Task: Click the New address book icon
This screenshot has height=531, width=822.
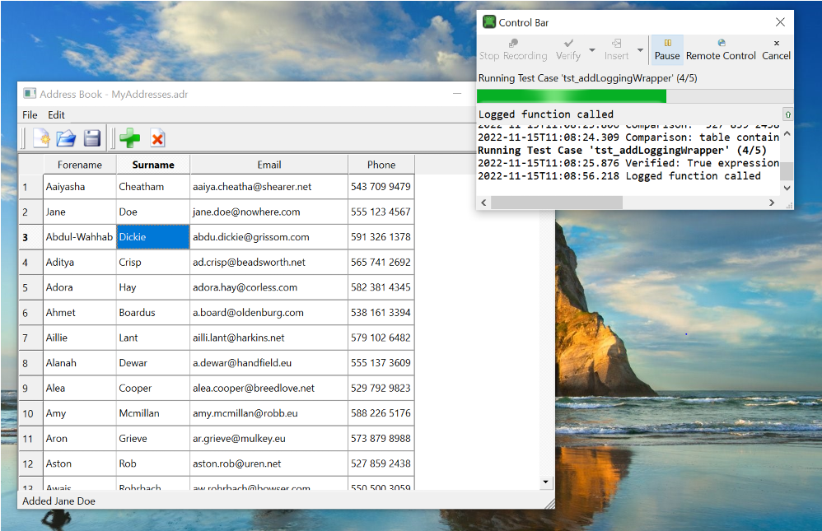Action: pyautogui.click(x=41, y=138)
